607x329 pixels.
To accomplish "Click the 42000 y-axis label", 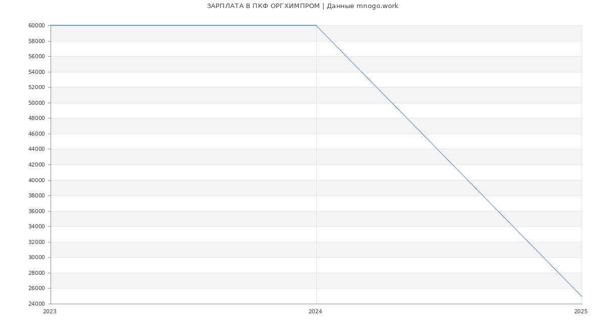I will click(37, 164).
